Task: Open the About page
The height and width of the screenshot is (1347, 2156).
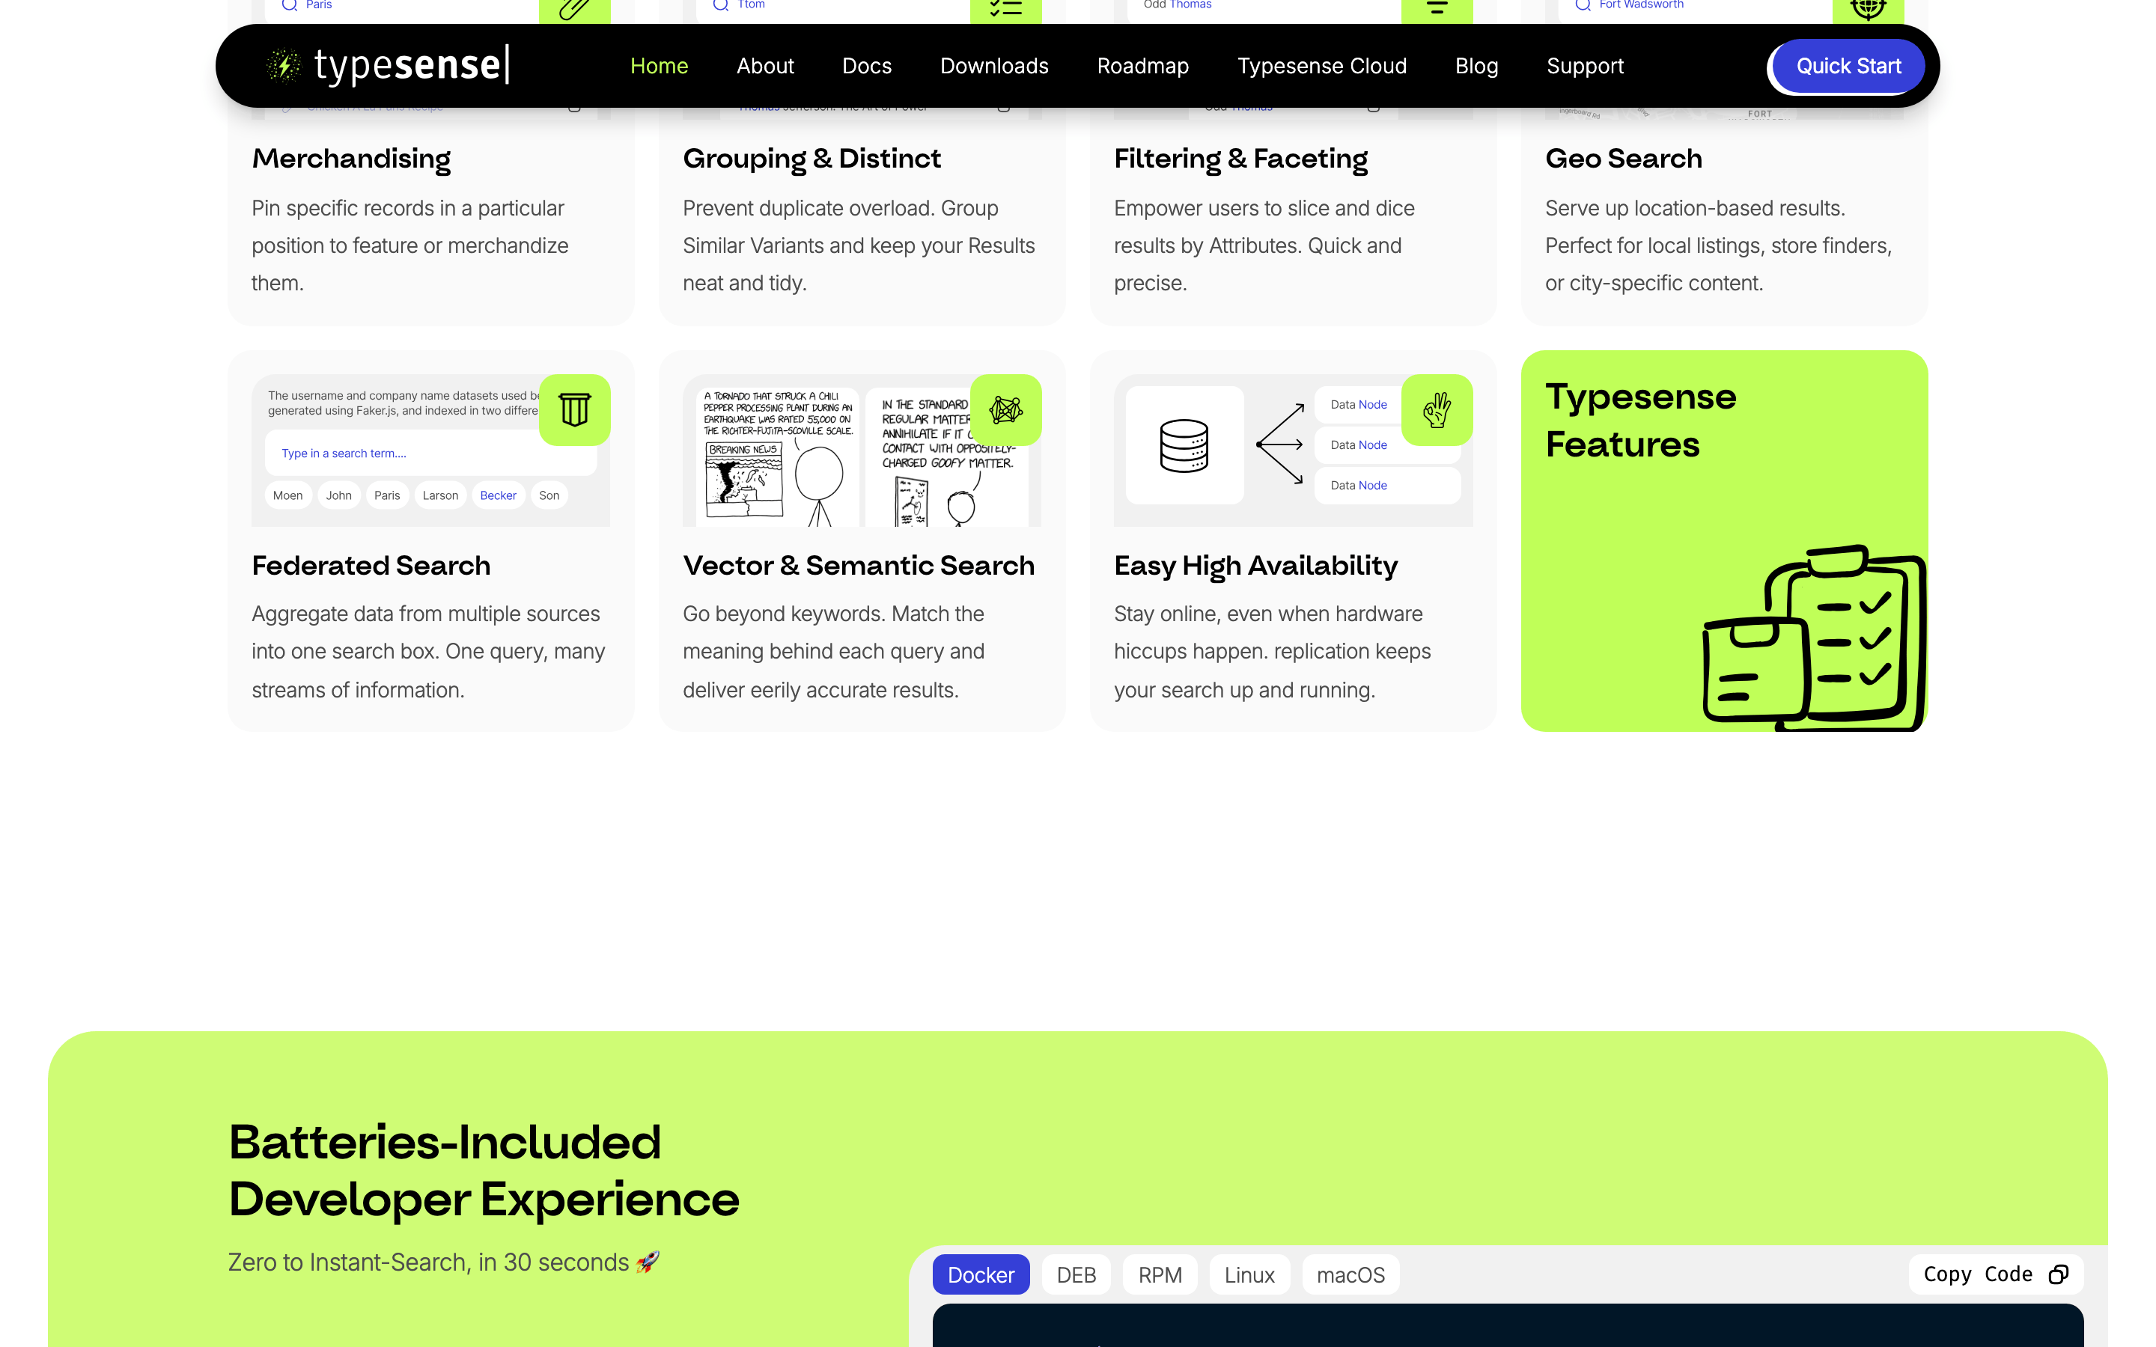Action: [765, 66]
